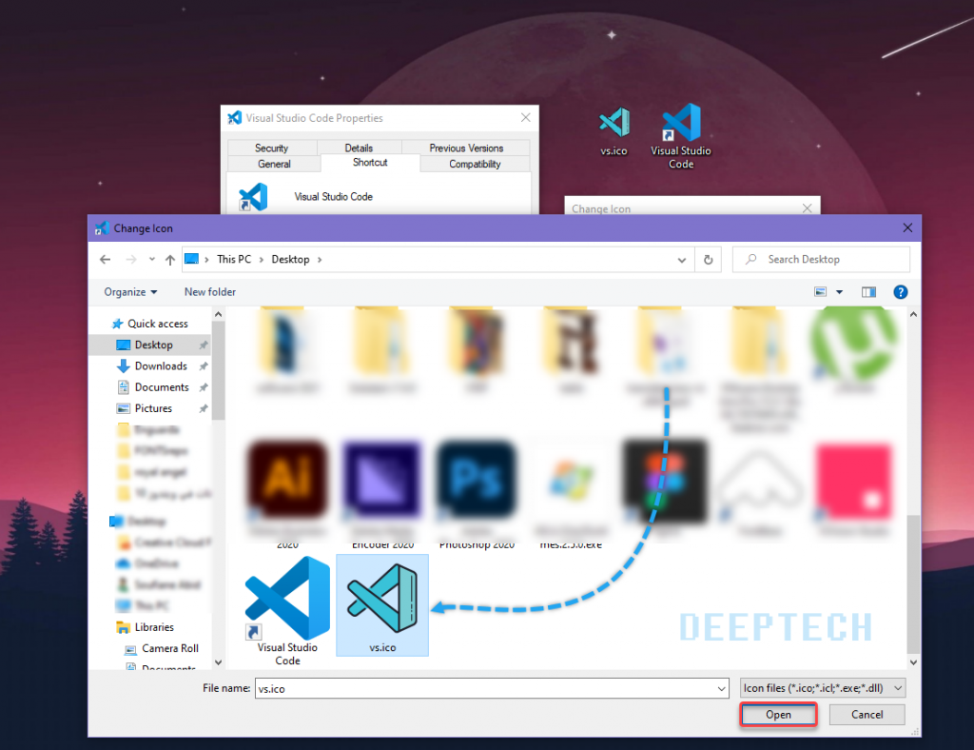Select the Visual Studio Code shortcut in the file list

[x=287, y=611]
